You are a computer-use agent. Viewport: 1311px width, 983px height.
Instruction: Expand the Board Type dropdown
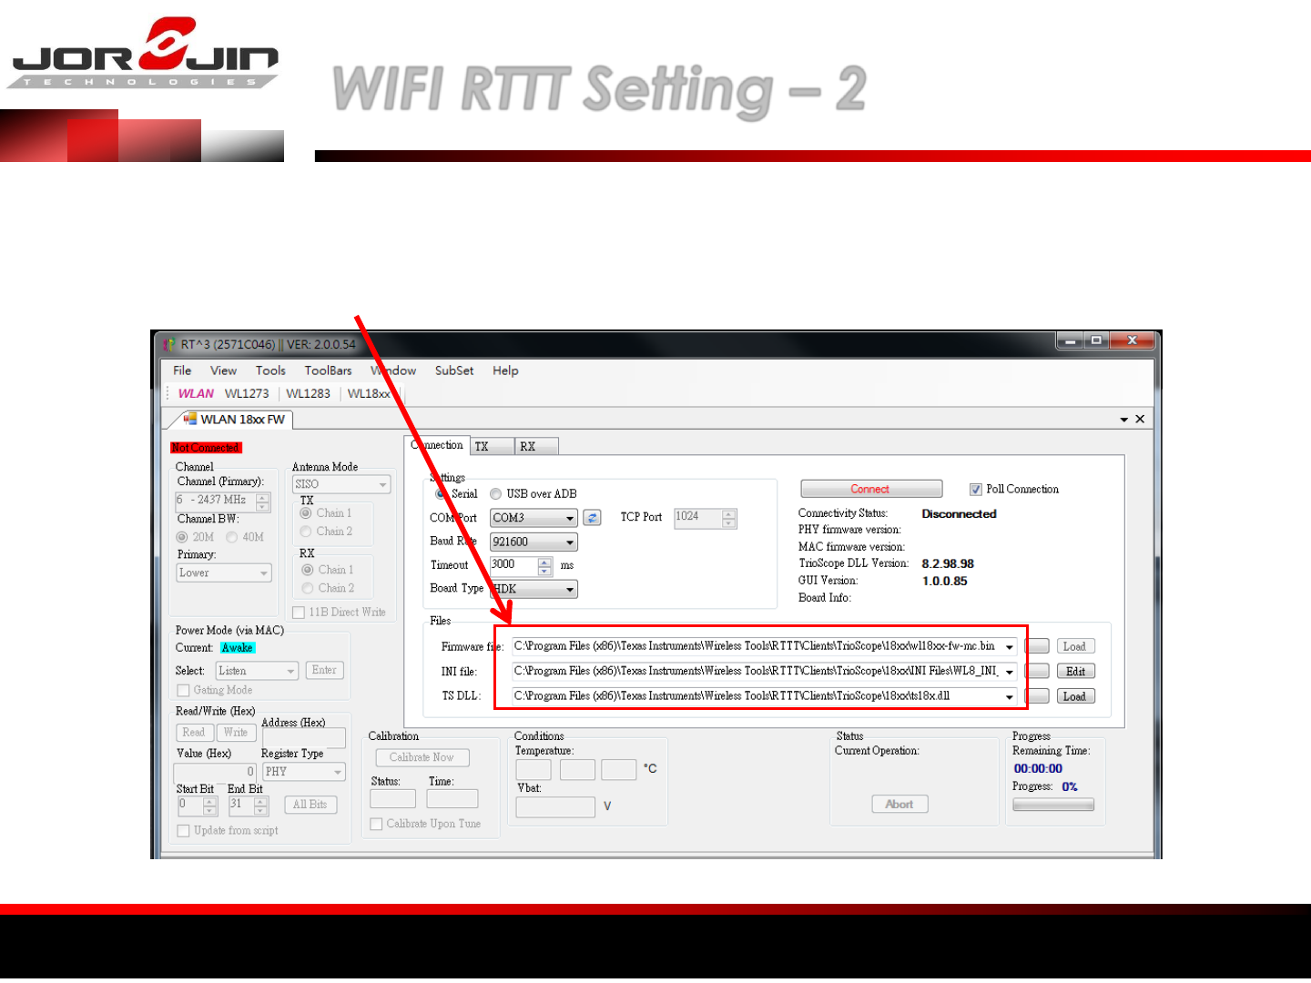(570, 589)
